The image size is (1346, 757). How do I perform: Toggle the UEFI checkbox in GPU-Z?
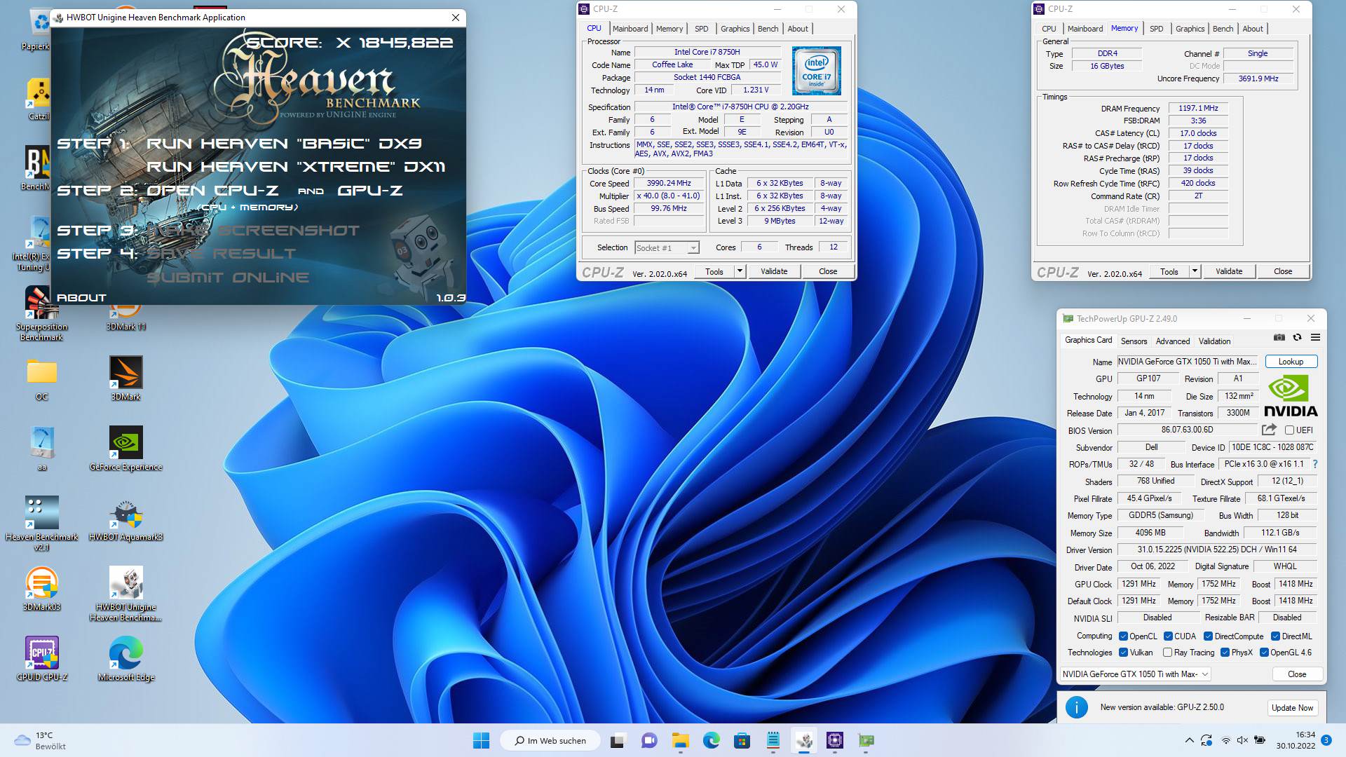(x=1289, y=430)
